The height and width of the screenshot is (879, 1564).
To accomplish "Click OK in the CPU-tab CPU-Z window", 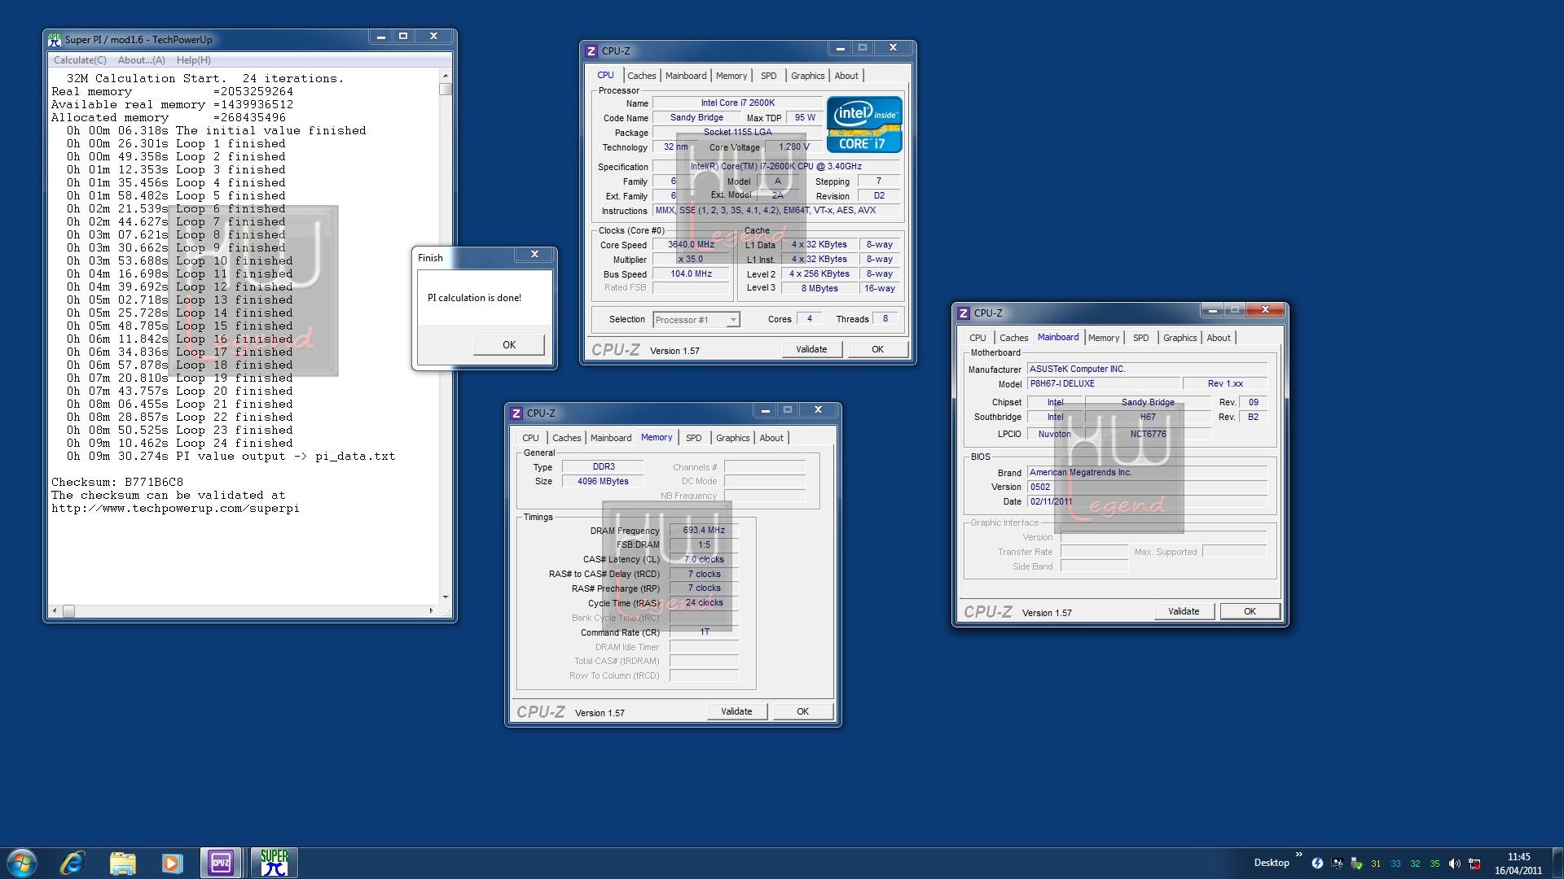I will [x=877, y=349].
